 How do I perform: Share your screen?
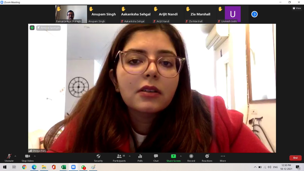click(174, 158)
